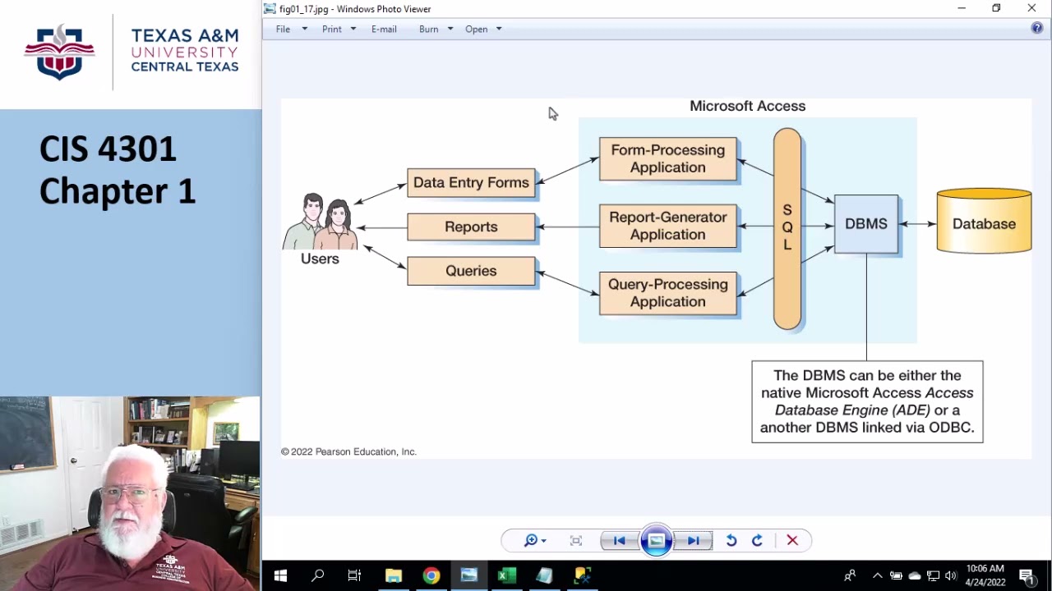Expand the Open dropdown arrow

pos(499,29)
